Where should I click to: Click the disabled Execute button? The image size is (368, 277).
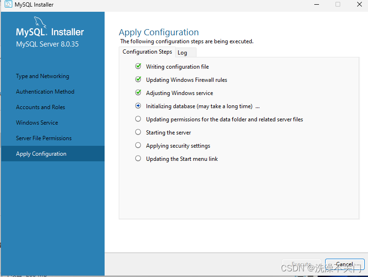point(302,264)
